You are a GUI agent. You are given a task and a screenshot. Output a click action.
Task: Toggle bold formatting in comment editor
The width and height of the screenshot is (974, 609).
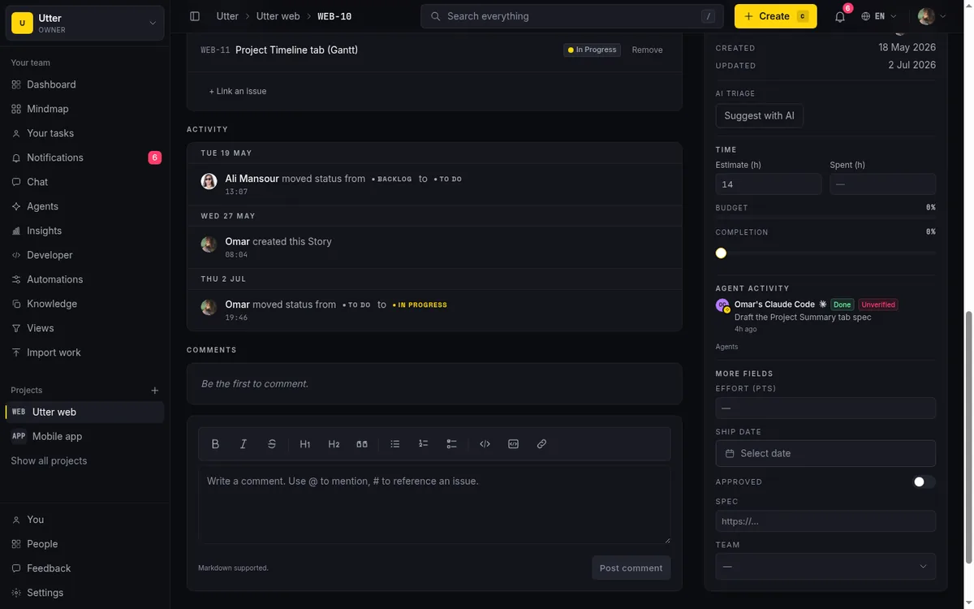click(x=215, y=444)
